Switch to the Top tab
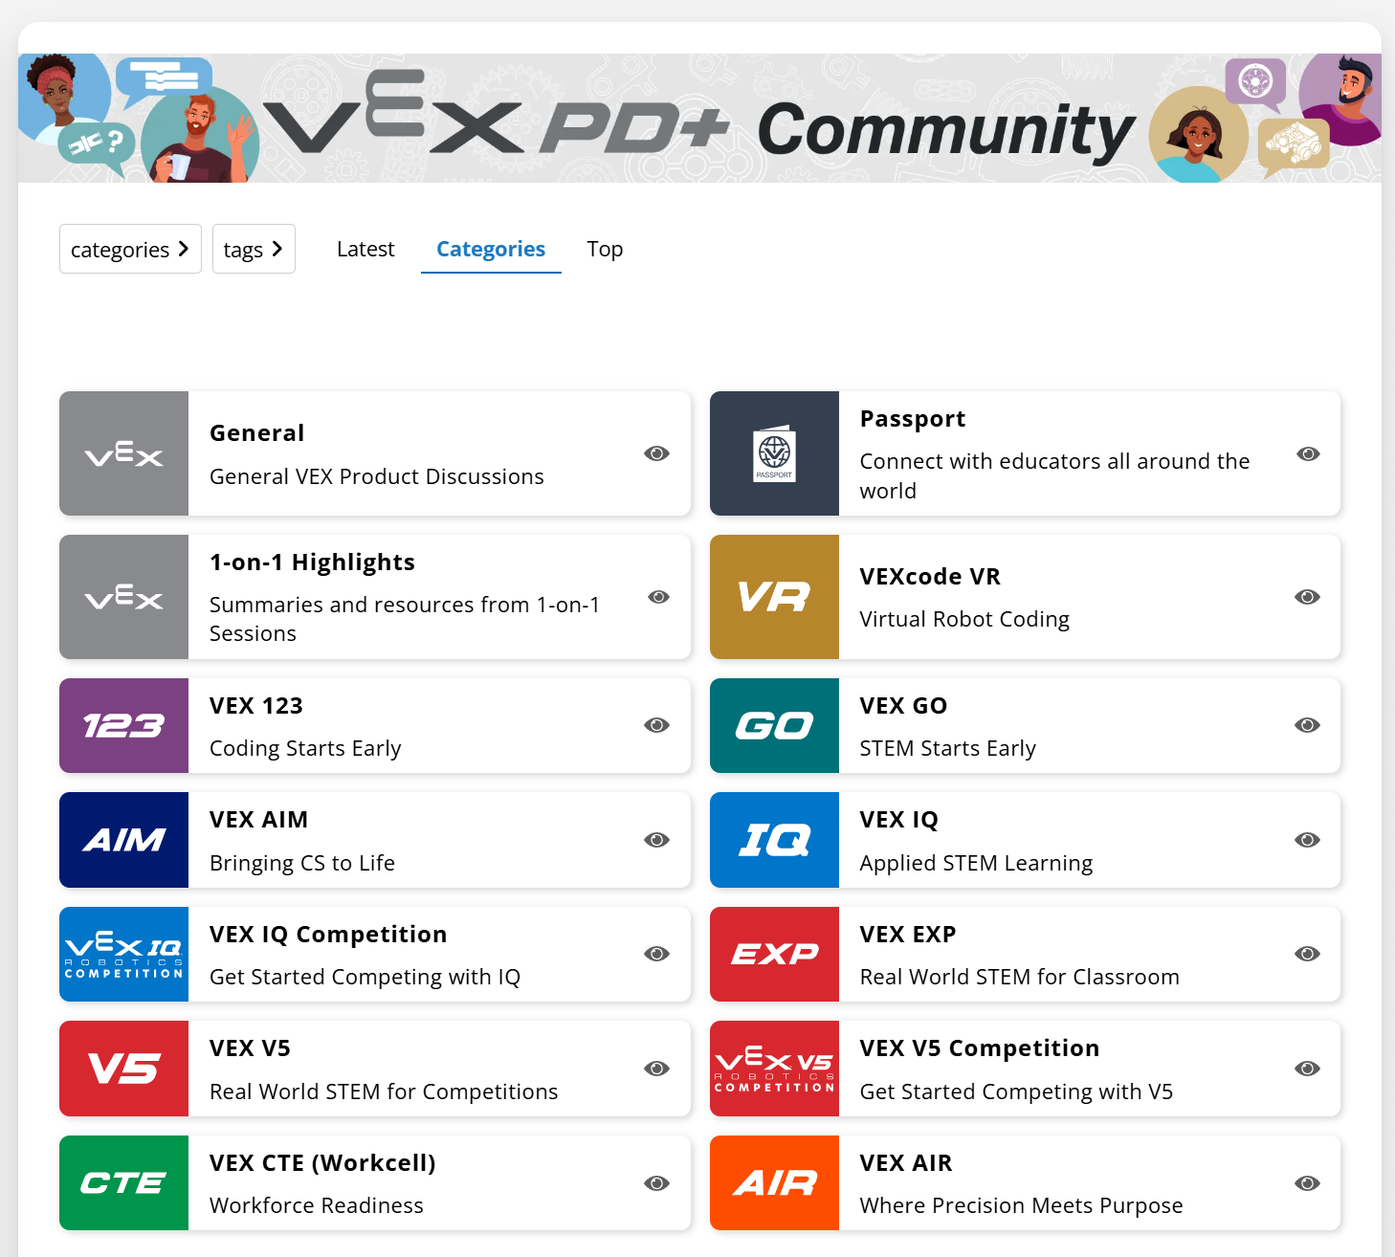Image resolution: width=1395 pixels, height=1257 pixels. 605,249
